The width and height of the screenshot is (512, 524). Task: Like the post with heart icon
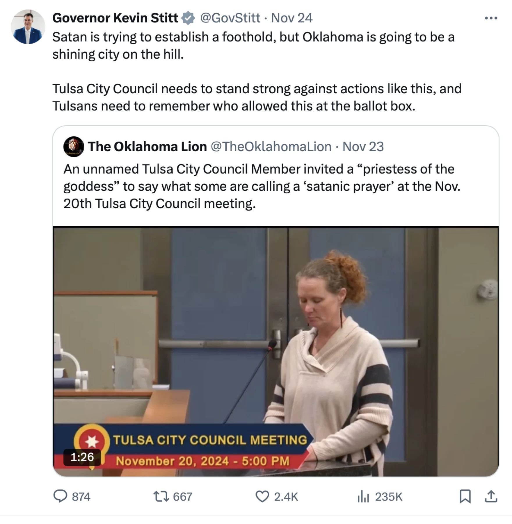point(262,496)
